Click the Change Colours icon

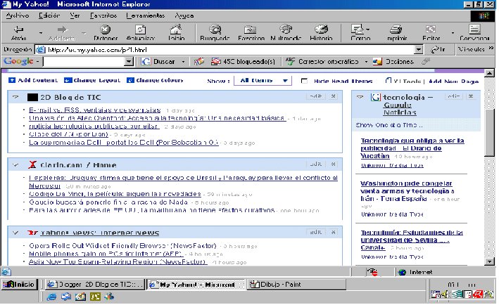click(130, 80)
